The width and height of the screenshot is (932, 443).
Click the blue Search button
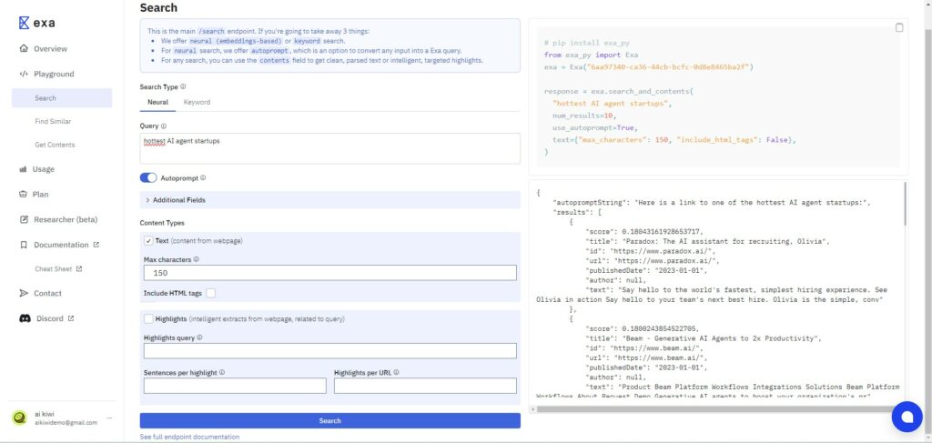point(329,420)
